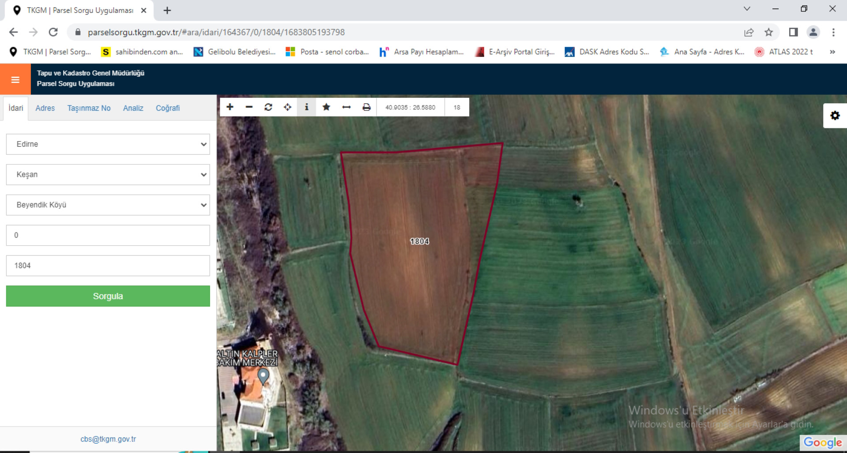Click the Altın Kalpler map location pin
The width and height of the screenshot is (847, 453).
point(263,376)
